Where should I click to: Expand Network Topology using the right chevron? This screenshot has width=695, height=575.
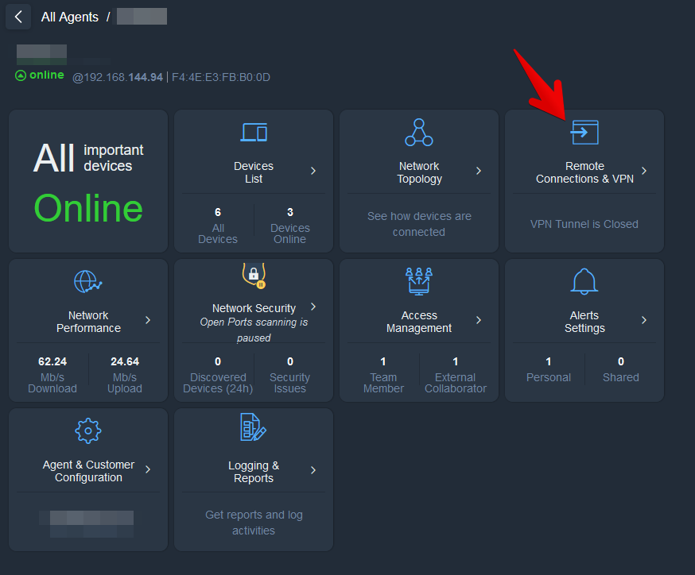479,171
